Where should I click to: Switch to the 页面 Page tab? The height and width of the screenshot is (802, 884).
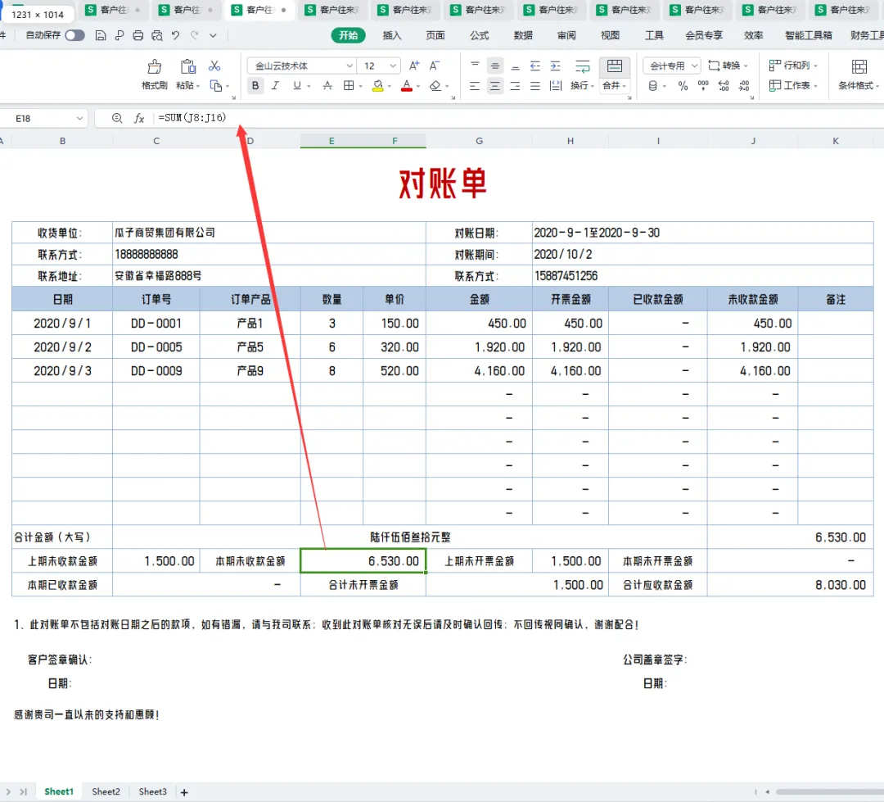(435, 35)
